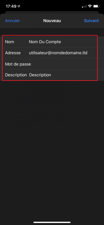Tap the empty area below the form

[52, 144]
